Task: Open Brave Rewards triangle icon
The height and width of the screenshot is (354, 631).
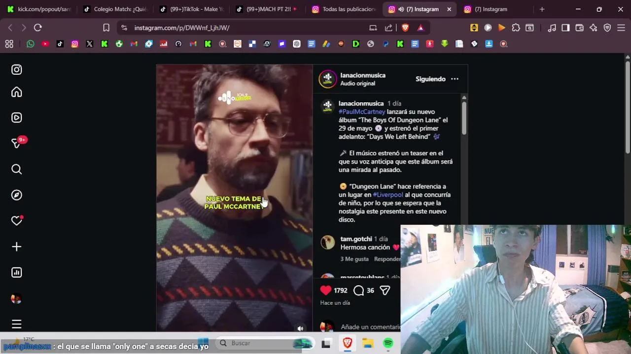Action: click(421, 28)
